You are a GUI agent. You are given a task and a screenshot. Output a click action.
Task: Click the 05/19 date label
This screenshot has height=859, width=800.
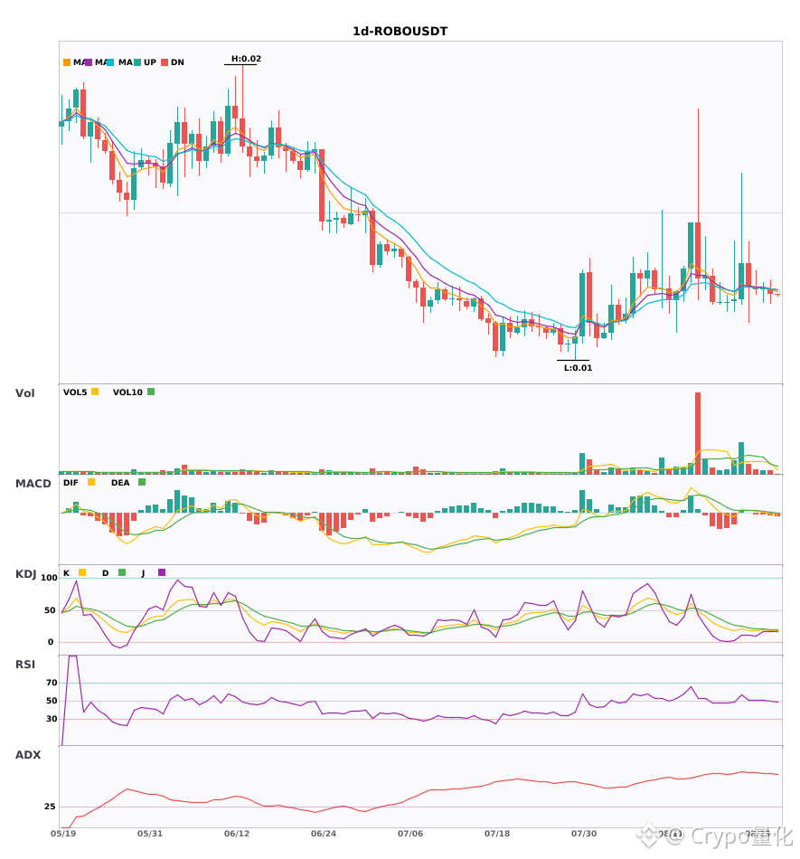pos(63,834)
